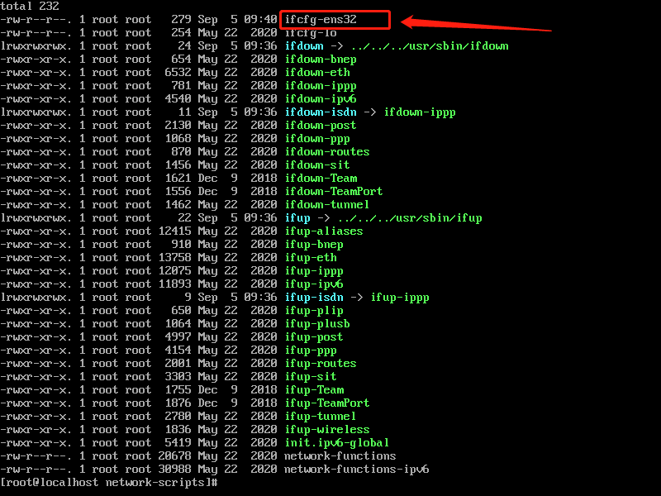This screenshot has width=661, height=496.
Task: Select the ifdown-eth filename
Action: pos(317,73)
